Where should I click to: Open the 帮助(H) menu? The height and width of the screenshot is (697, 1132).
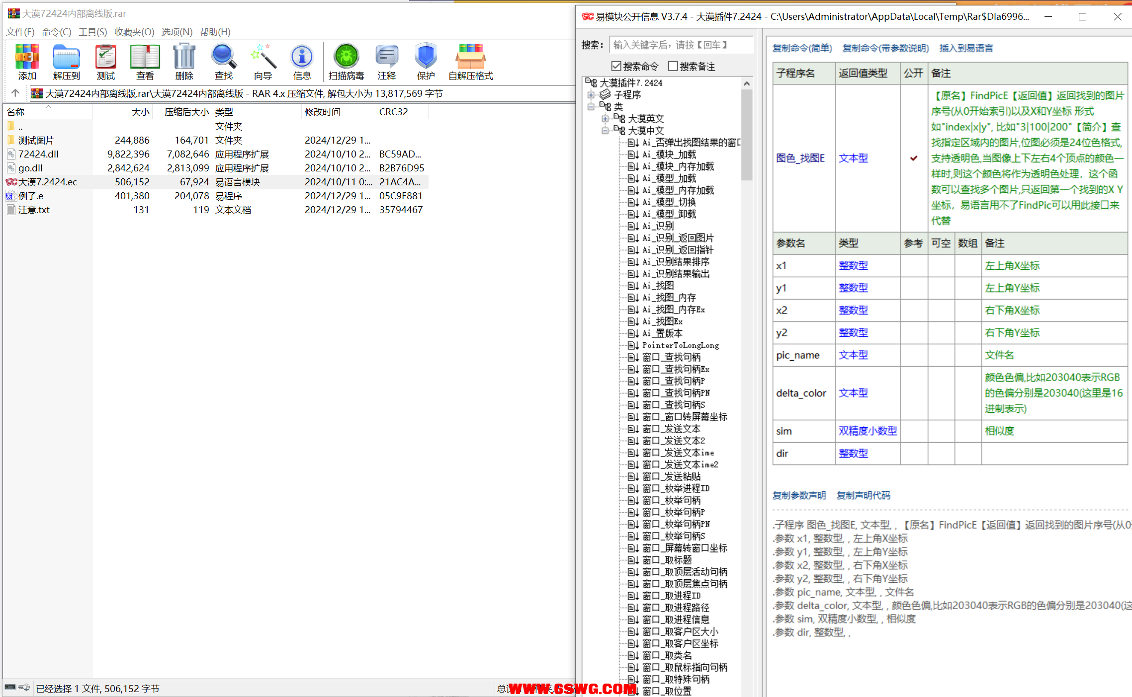pos(215,32)
